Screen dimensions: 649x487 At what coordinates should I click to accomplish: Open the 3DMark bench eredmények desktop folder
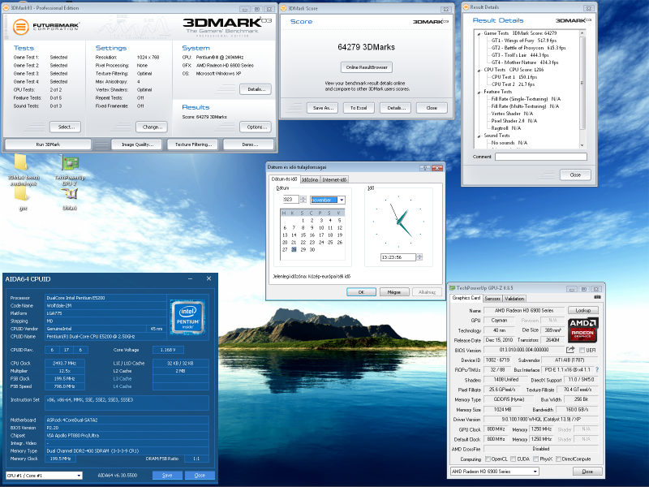[24, 170]
